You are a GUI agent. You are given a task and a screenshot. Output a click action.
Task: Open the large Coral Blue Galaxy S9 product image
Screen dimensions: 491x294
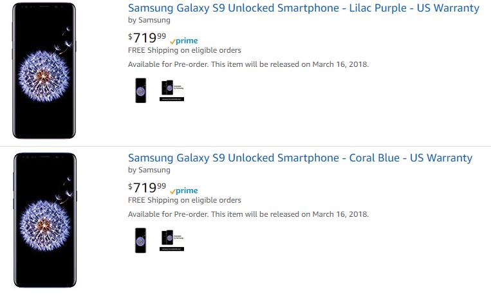point(44,221)
